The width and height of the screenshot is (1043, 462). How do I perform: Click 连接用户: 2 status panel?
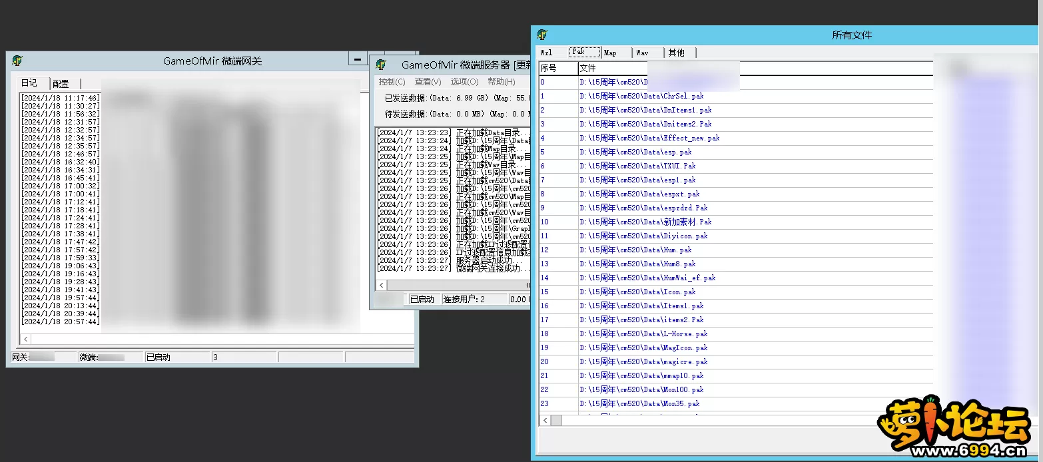(x=474, y=300)
